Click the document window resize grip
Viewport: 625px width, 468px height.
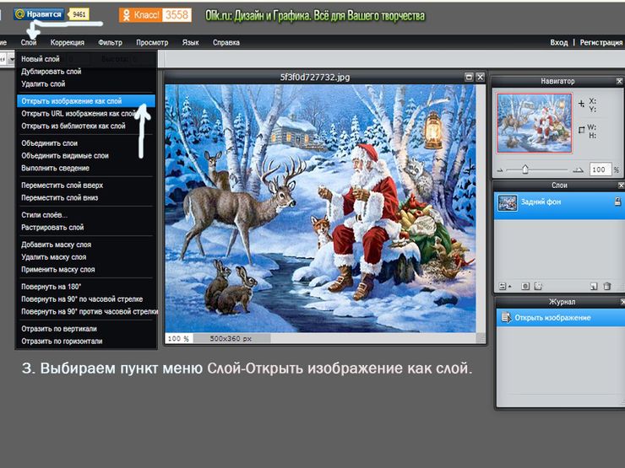coord(481,339)
